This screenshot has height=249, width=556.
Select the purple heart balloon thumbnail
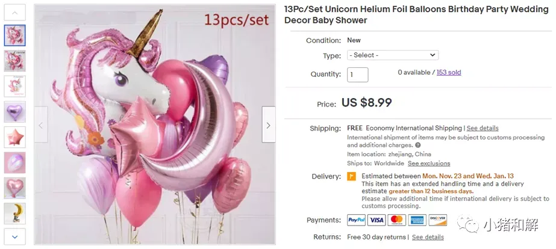[x=15, y=112]
